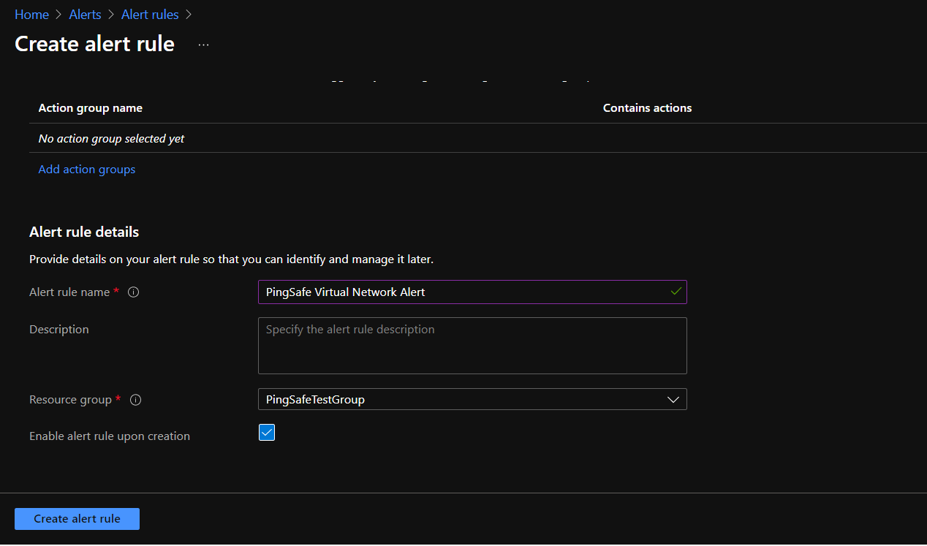The image size is (927, 546).
Task: Click breadcrumb chevron after Alert rules
Action: pos(189,15)
